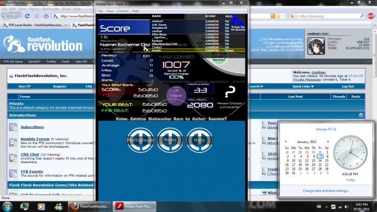The height and width of the screenshot is (212, 377).
Task: Click the browser page vertical scrollbar
Action: click(x=374, y=55)
